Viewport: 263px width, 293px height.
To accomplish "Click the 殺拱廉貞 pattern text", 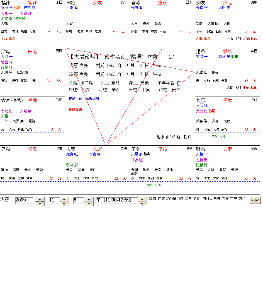I will click(75, 110).
